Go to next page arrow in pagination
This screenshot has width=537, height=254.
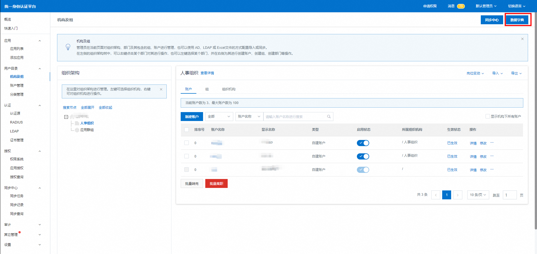[x=458, y=195]
